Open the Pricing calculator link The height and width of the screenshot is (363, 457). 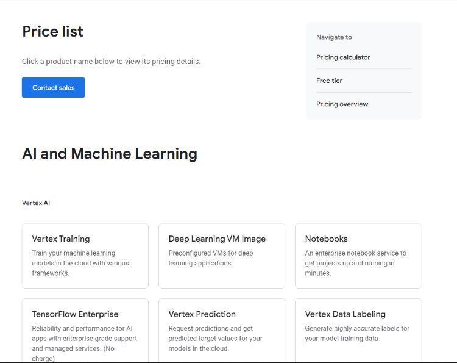tap(343, 57)
